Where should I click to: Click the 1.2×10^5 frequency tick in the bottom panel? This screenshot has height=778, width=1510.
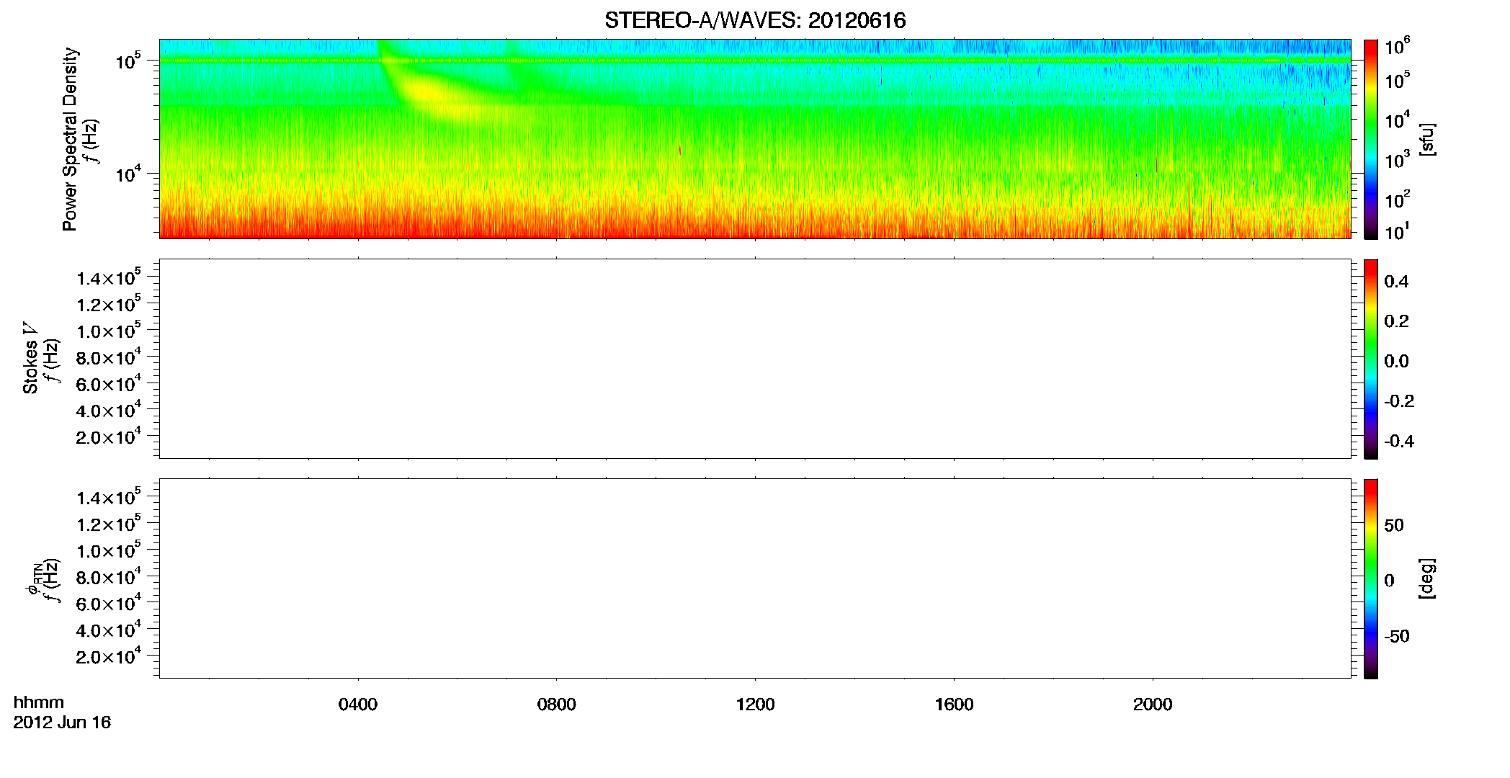(x=109, y=522)
